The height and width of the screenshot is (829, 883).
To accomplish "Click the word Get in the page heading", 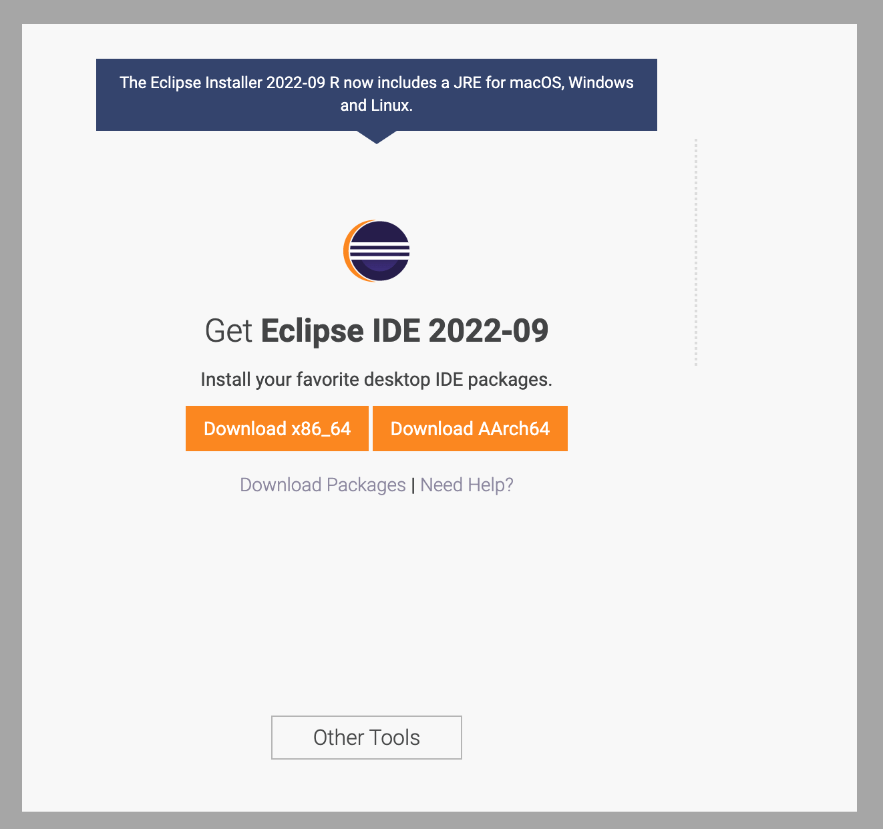I will click(x=227, y=330).
